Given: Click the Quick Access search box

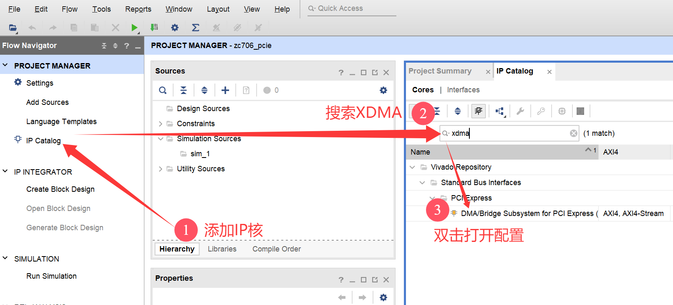Looking at the screenshot, I should pyautogui.click(x=352, y=8).
